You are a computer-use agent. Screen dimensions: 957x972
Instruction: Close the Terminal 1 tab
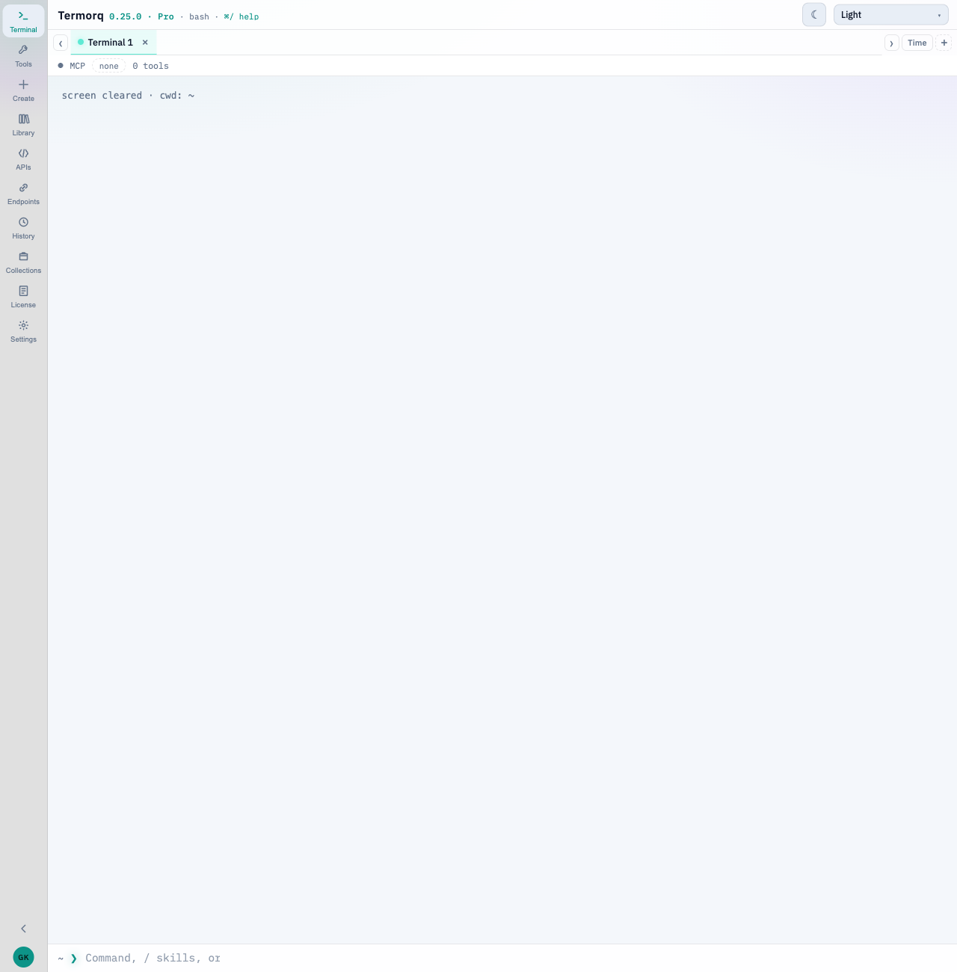(145, 43)
